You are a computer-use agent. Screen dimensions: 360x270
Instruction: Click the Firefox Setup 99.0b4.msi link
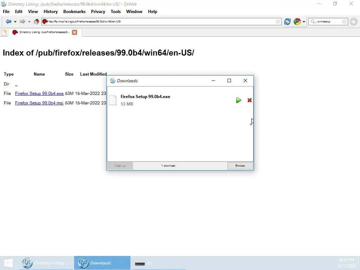(39, 103)
